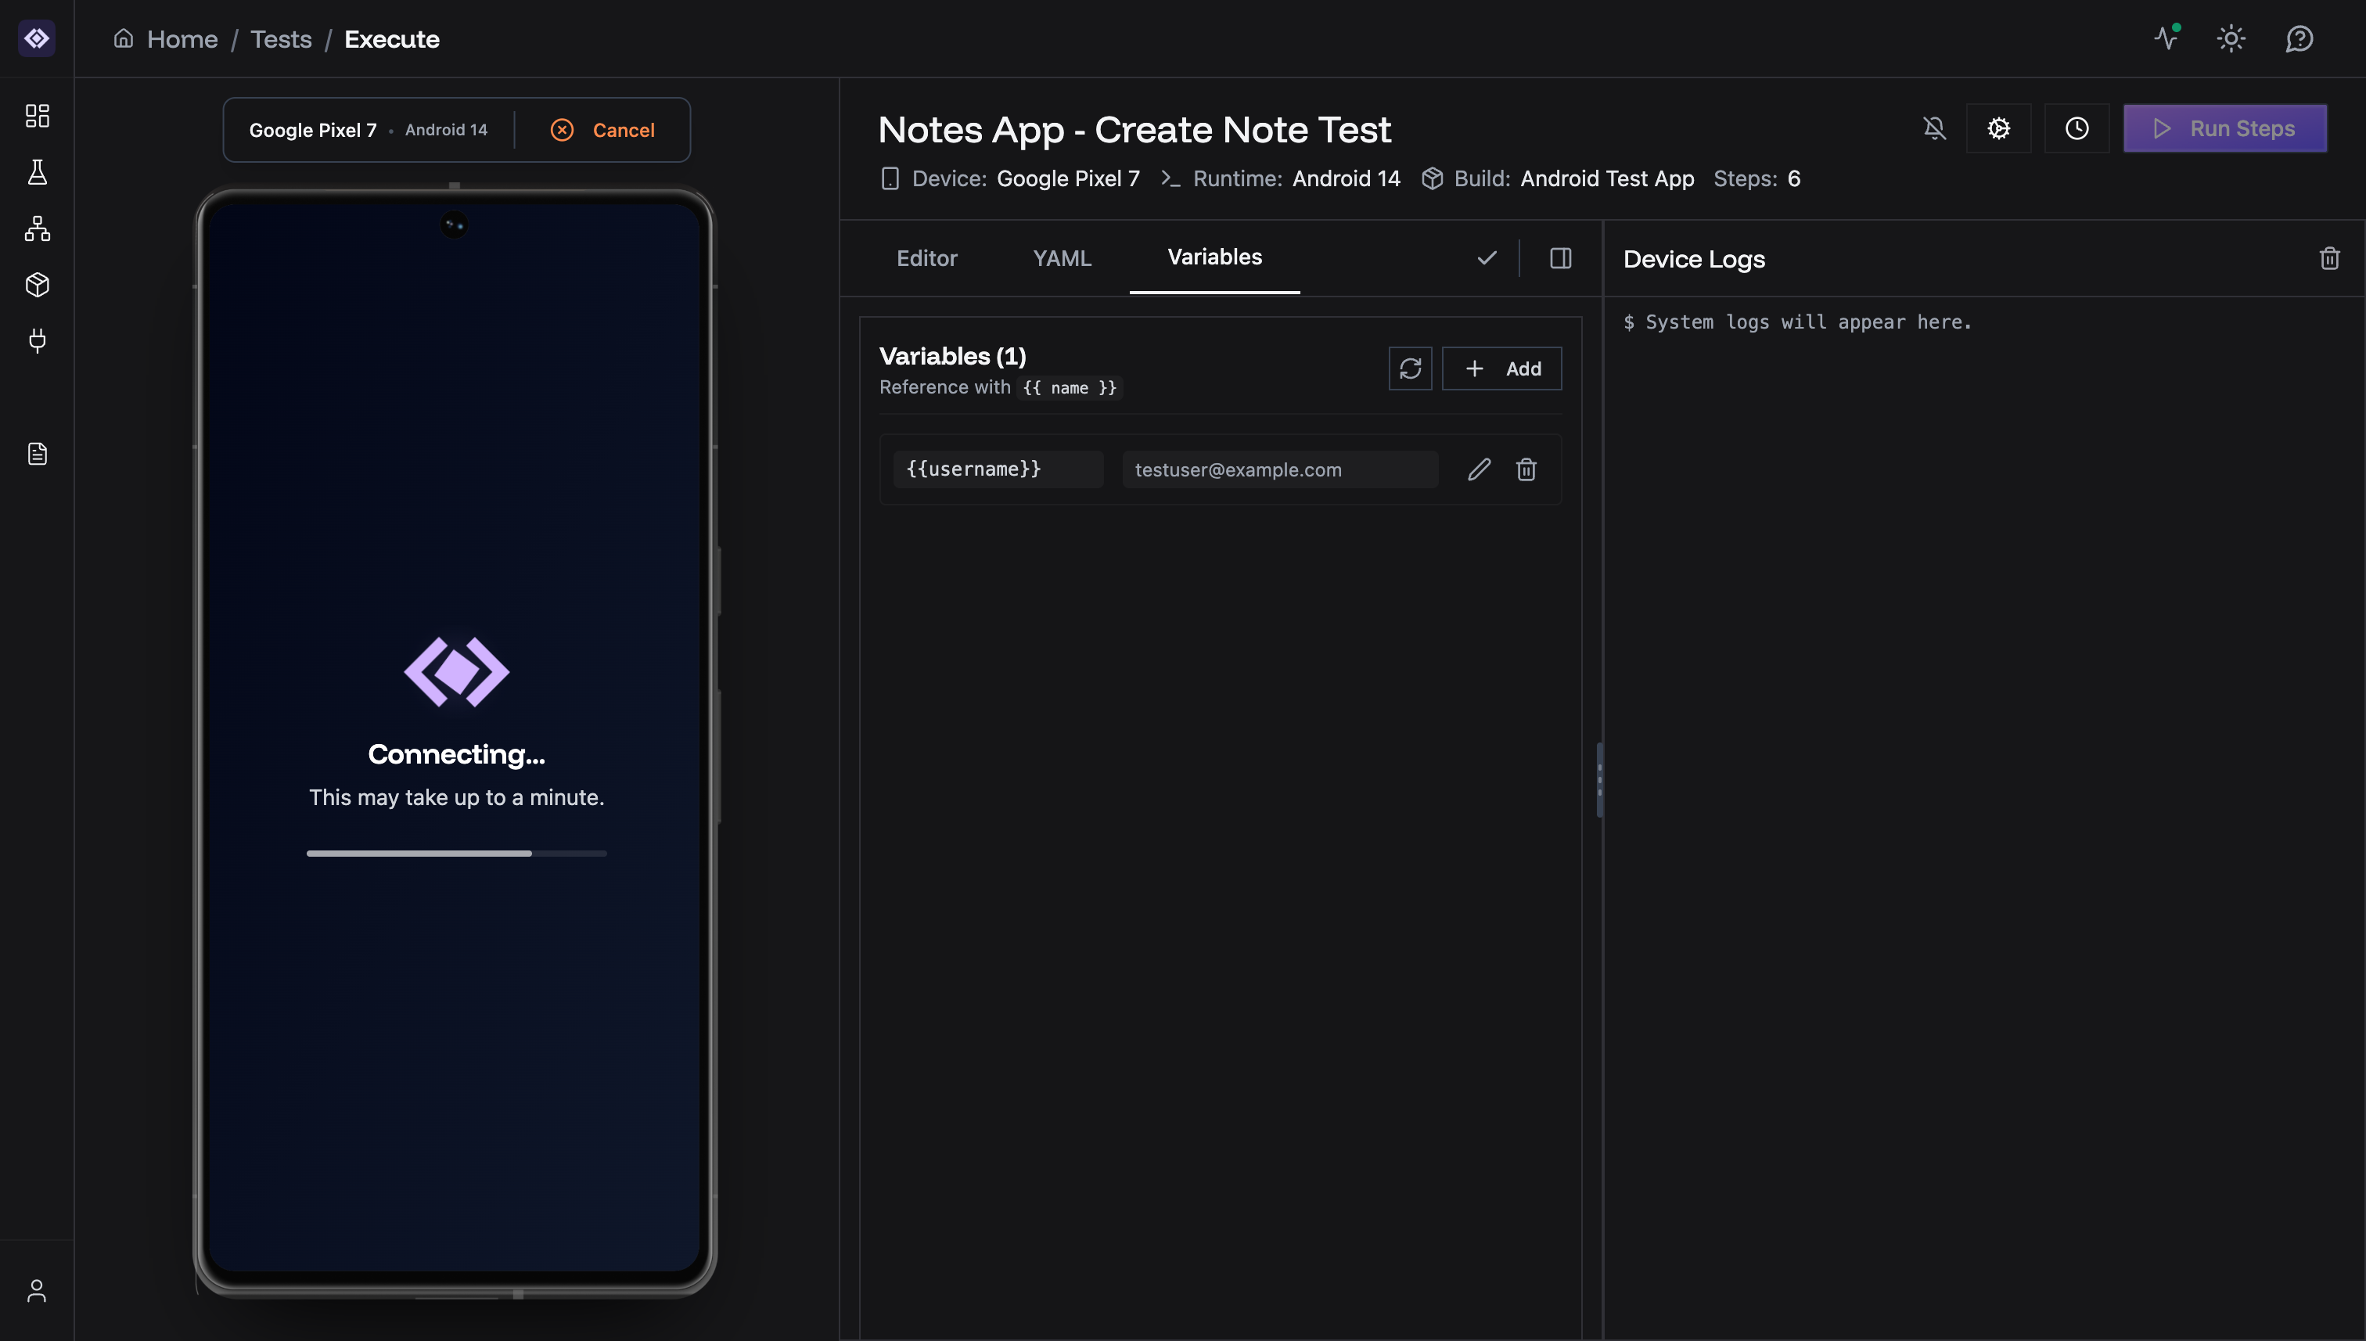Toggle the side panel layout icon

[1560, 258]
